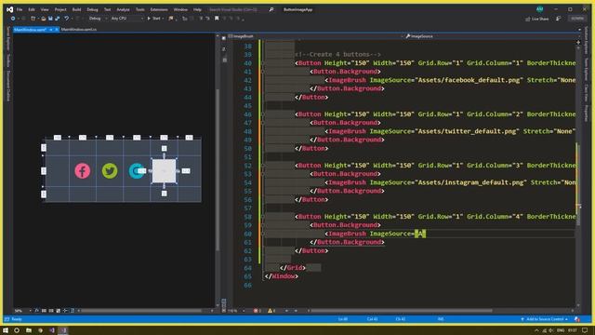Click the search magnifier icon

pos(271,9)
